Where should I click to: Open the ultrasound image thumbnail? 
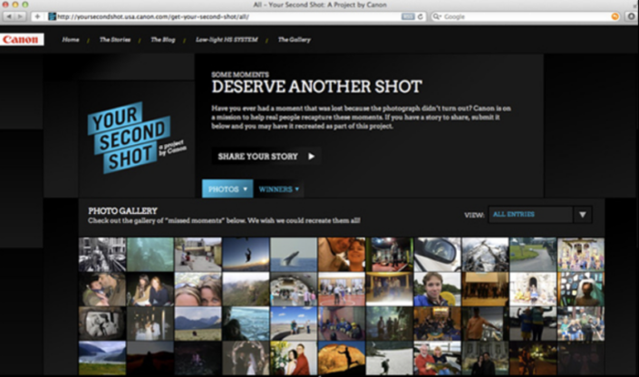pos(102,324)
